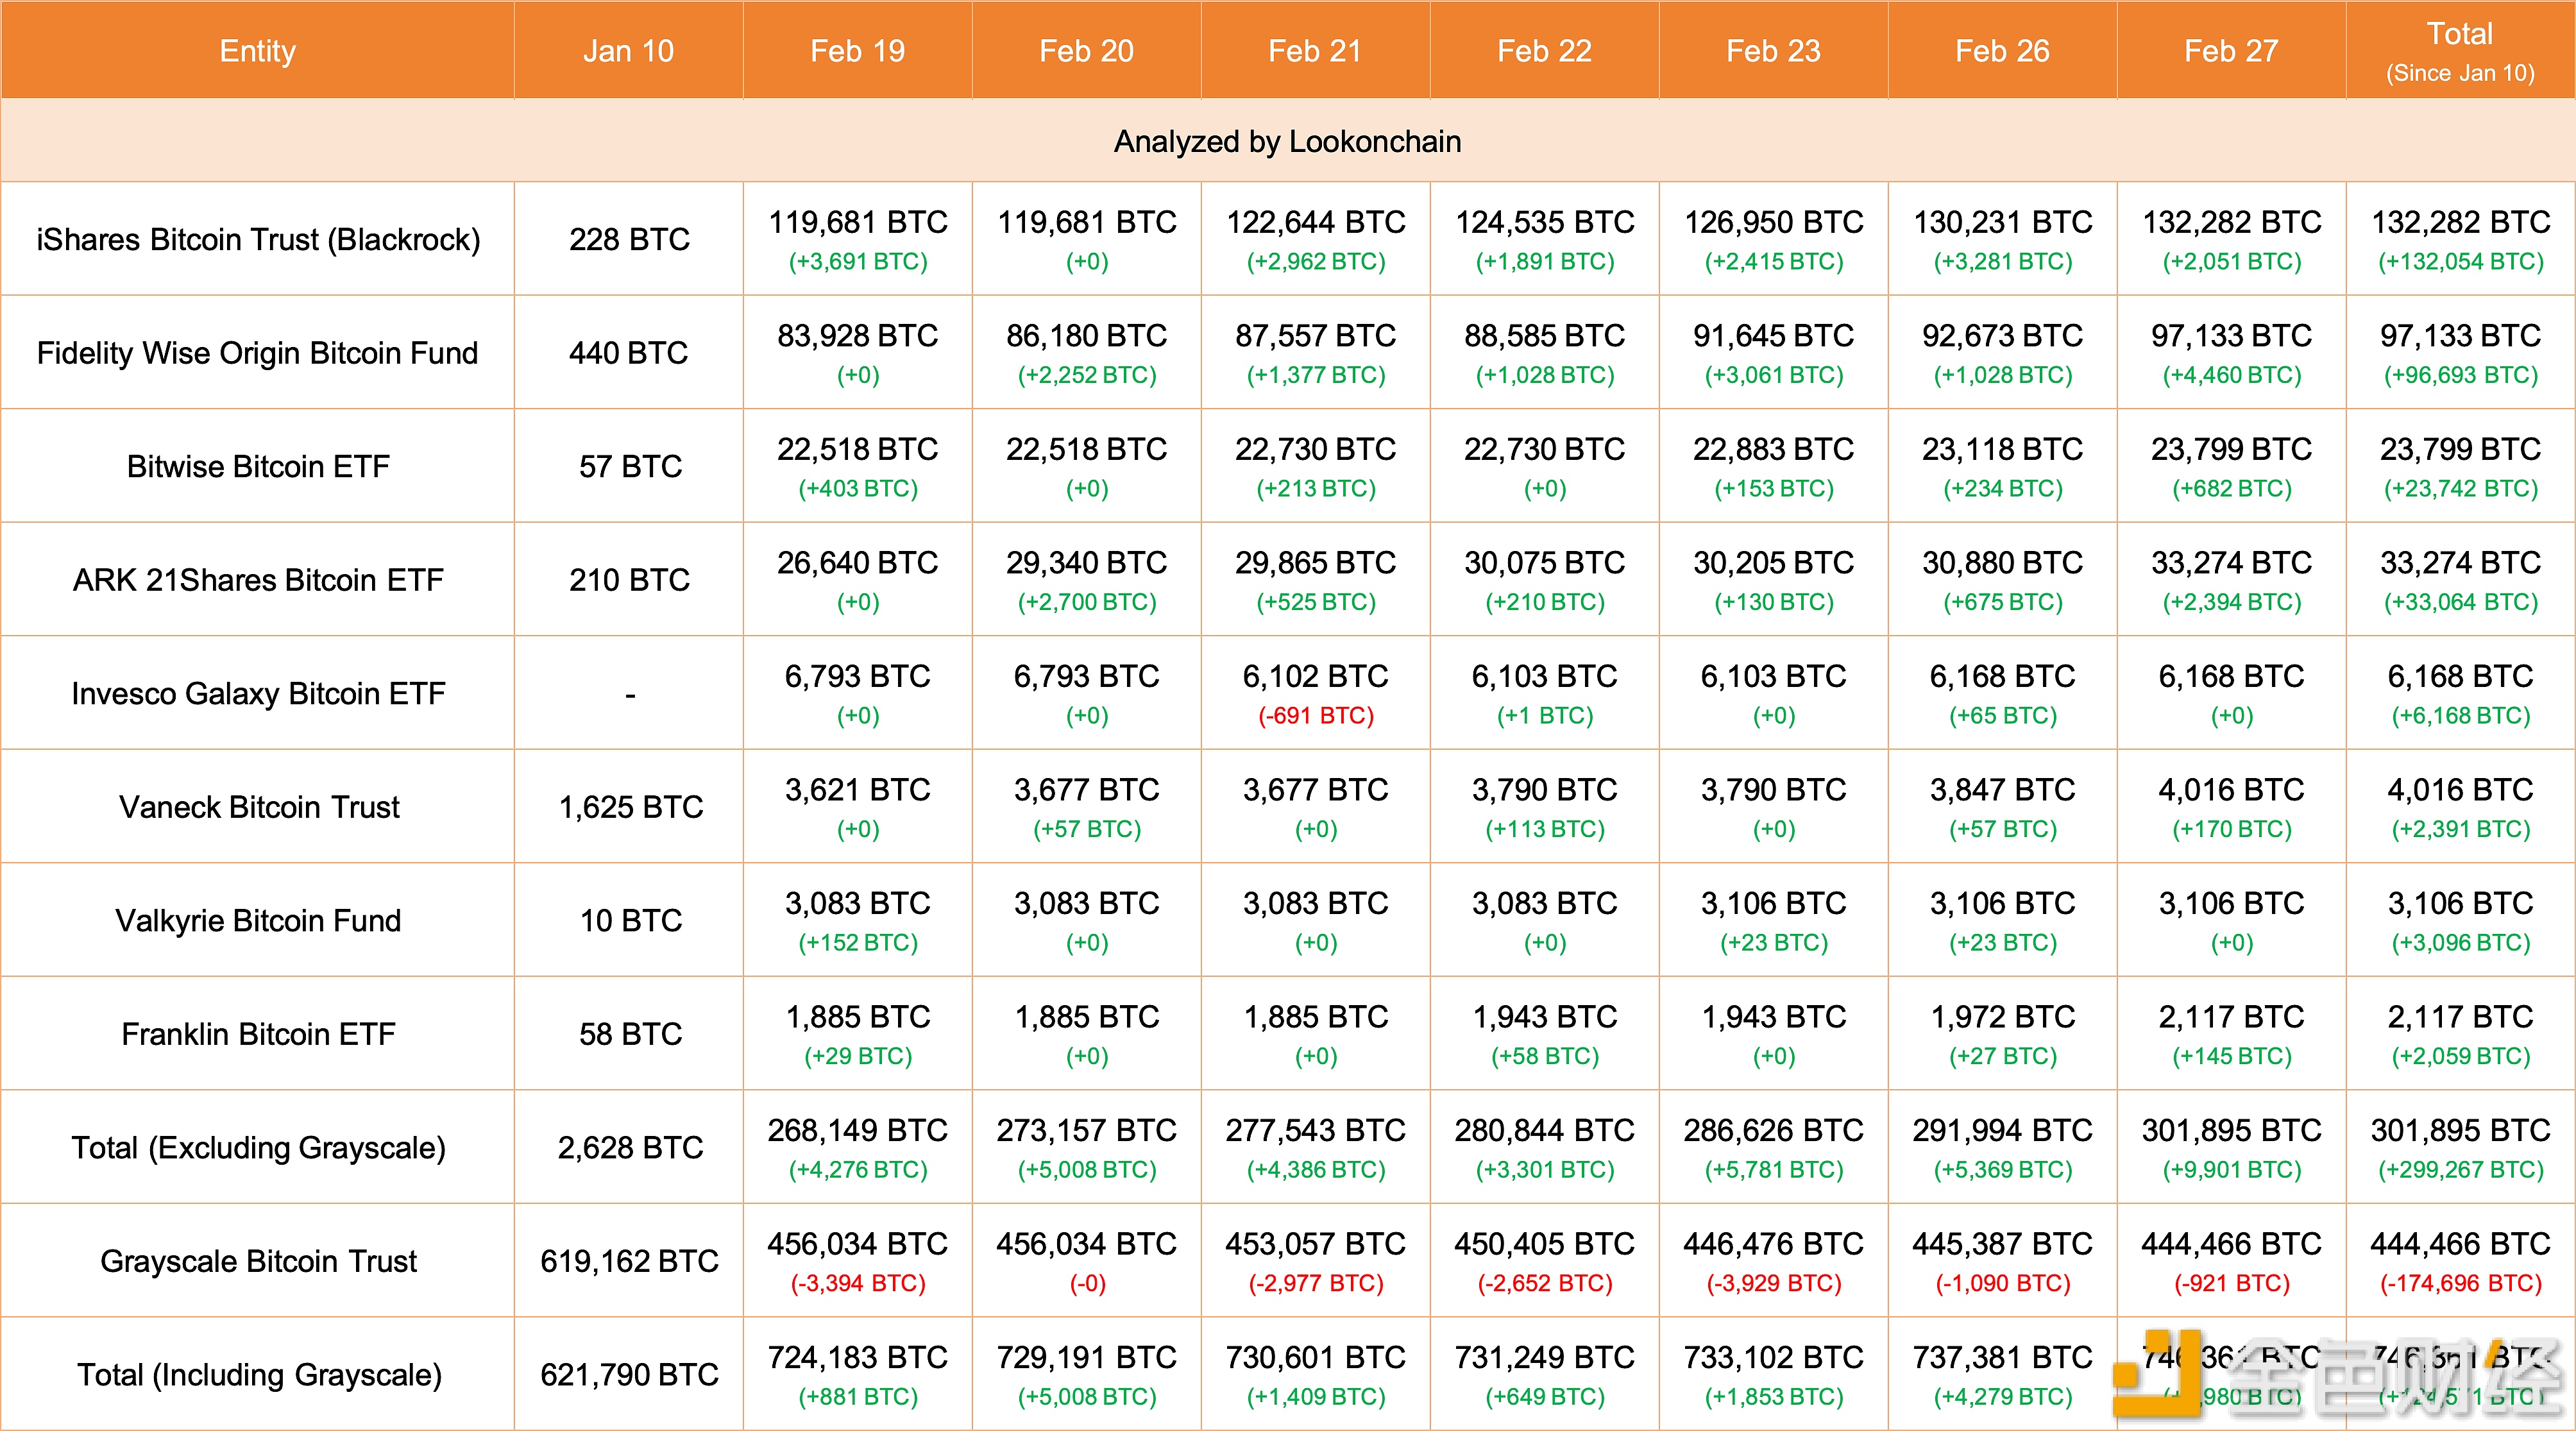The width and height of the screenshot is (2576, 1431).
Task: Click the 1,625 BTC cell
Action: 630,807
